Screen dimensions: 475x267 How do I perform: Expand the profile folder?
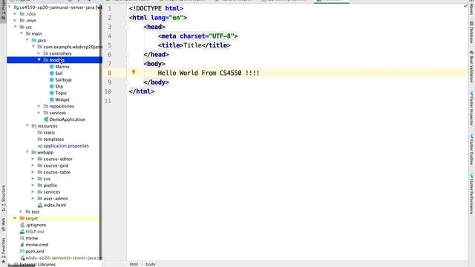pos(33,185)
